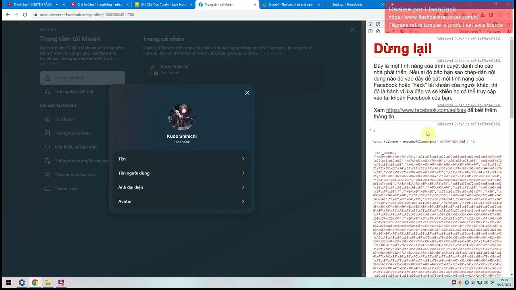Click console live expression eye icon

[x=402, y=31]
